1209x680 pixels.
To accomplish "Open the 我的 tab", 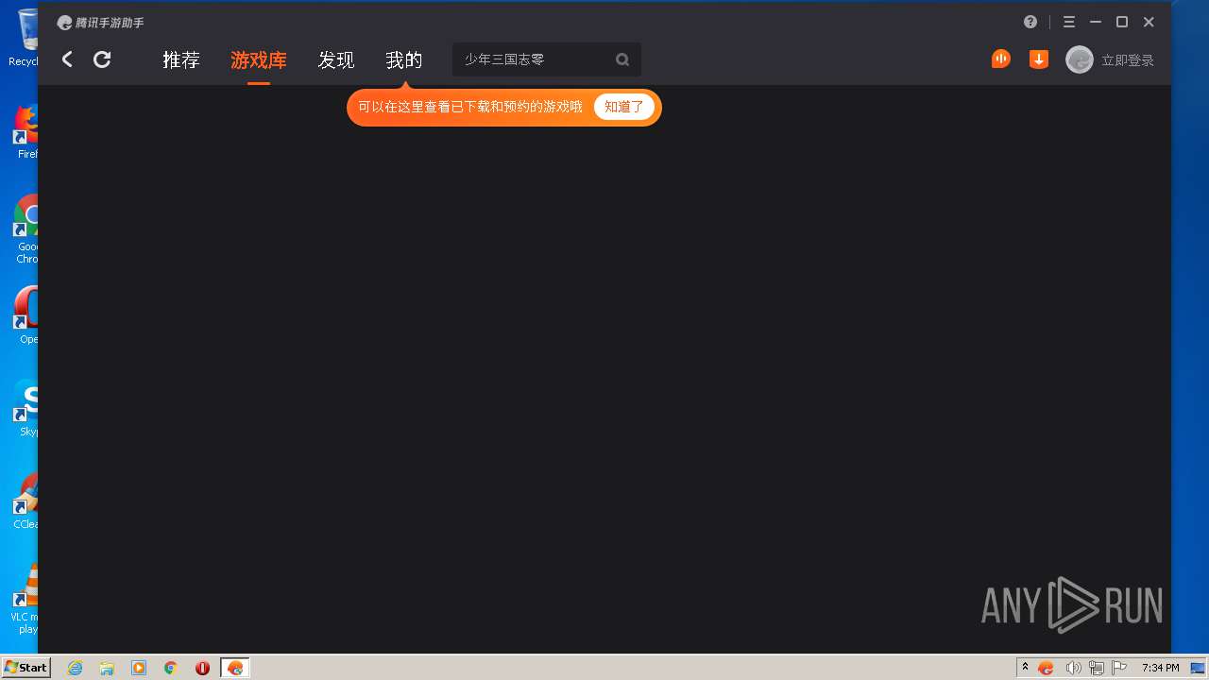I will tap(404, 59).
